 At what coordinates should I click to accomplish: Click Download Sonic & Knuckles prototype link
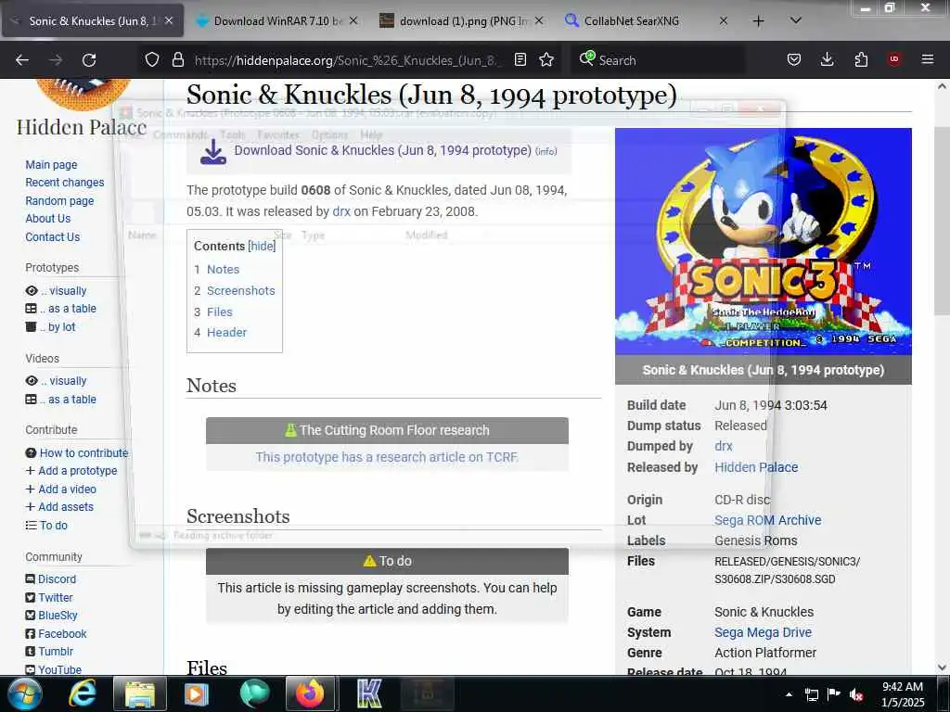382,150
